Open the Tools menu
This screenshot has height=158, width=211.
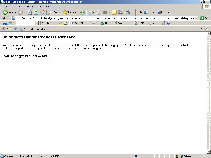pyautogui.click(x=40, y=6)
